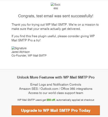108x117 pixels.
Task: Click 'Access to our world class support team'
Action: pos(56,93)
